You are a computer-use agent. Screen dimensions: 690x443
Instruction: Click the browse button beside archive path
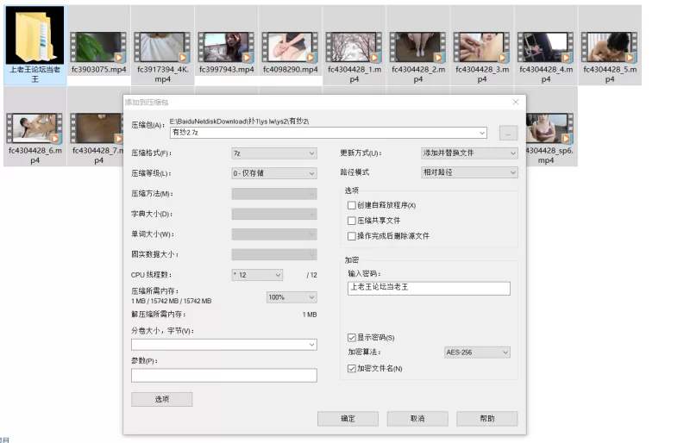click(x=508, y=133)
